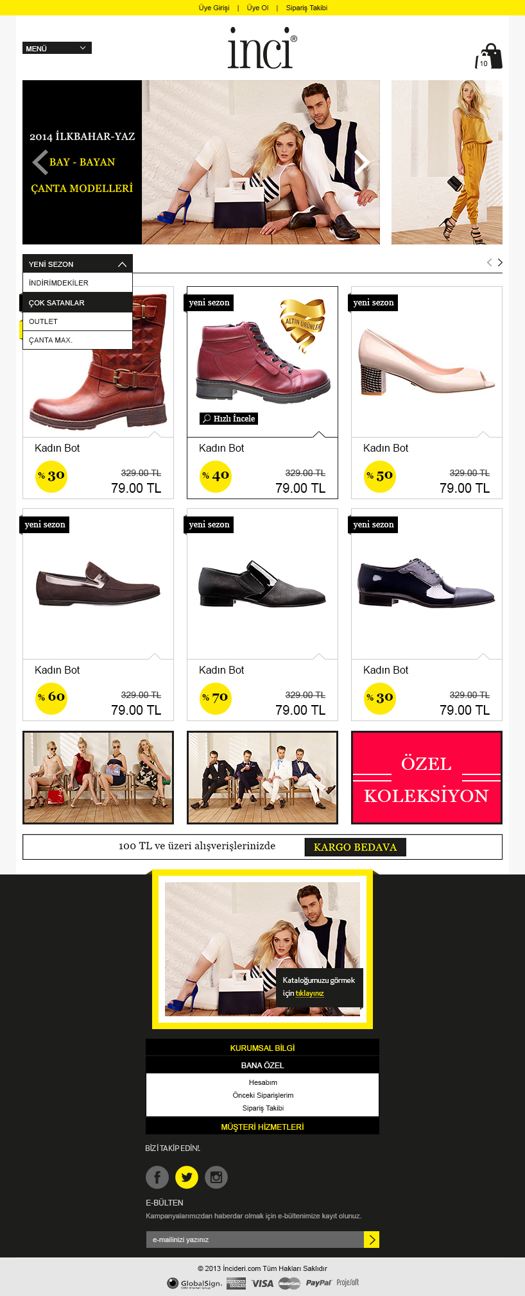Viewport: 525px width, 1296px height.
Task: Open Üye Girişi login link
Action: (x=214, y=8)
